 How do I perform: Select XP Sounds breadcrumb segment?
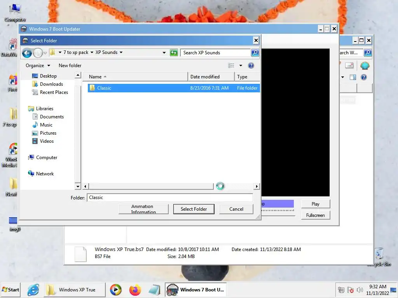click(x=106, y=52)
